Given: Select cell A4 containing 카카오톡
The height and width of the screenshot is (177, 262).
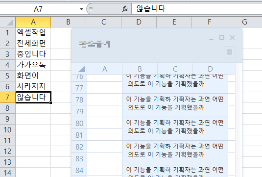Looking at the screenshot, I should [x=33, y=65].
